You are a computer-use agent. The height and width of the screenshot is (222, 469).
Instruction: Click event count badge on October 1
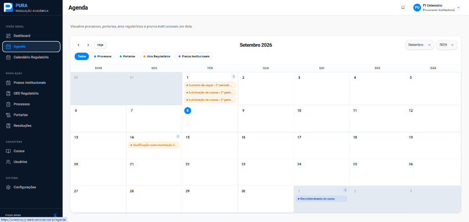pos(345,190)
